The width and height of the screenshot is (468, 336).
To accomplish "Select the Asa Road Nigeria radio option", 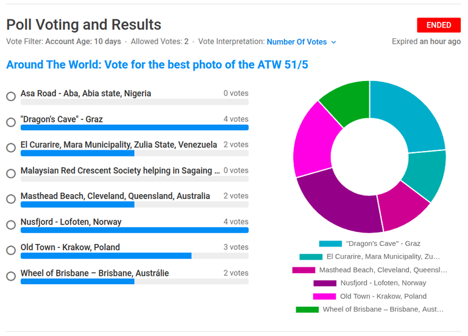I will coord(11,96).
